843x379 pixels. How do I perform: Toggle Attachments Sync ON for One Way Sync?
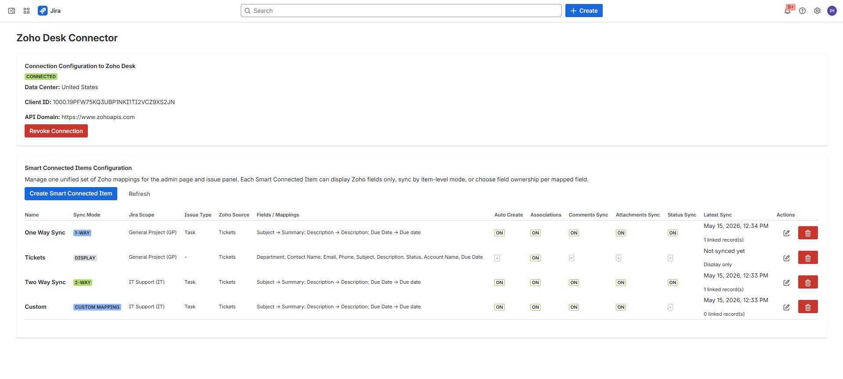point(621,233)
